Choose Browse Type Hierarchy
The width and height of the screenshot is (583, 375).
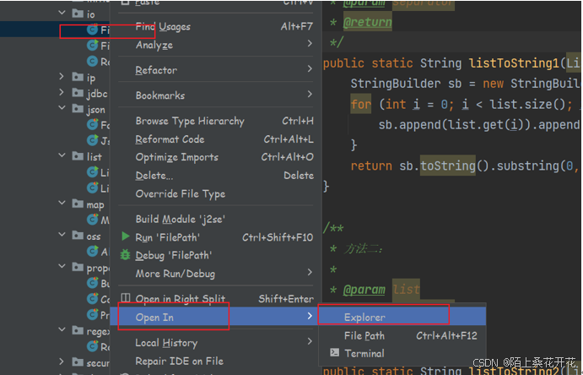(x=216, y=121)
